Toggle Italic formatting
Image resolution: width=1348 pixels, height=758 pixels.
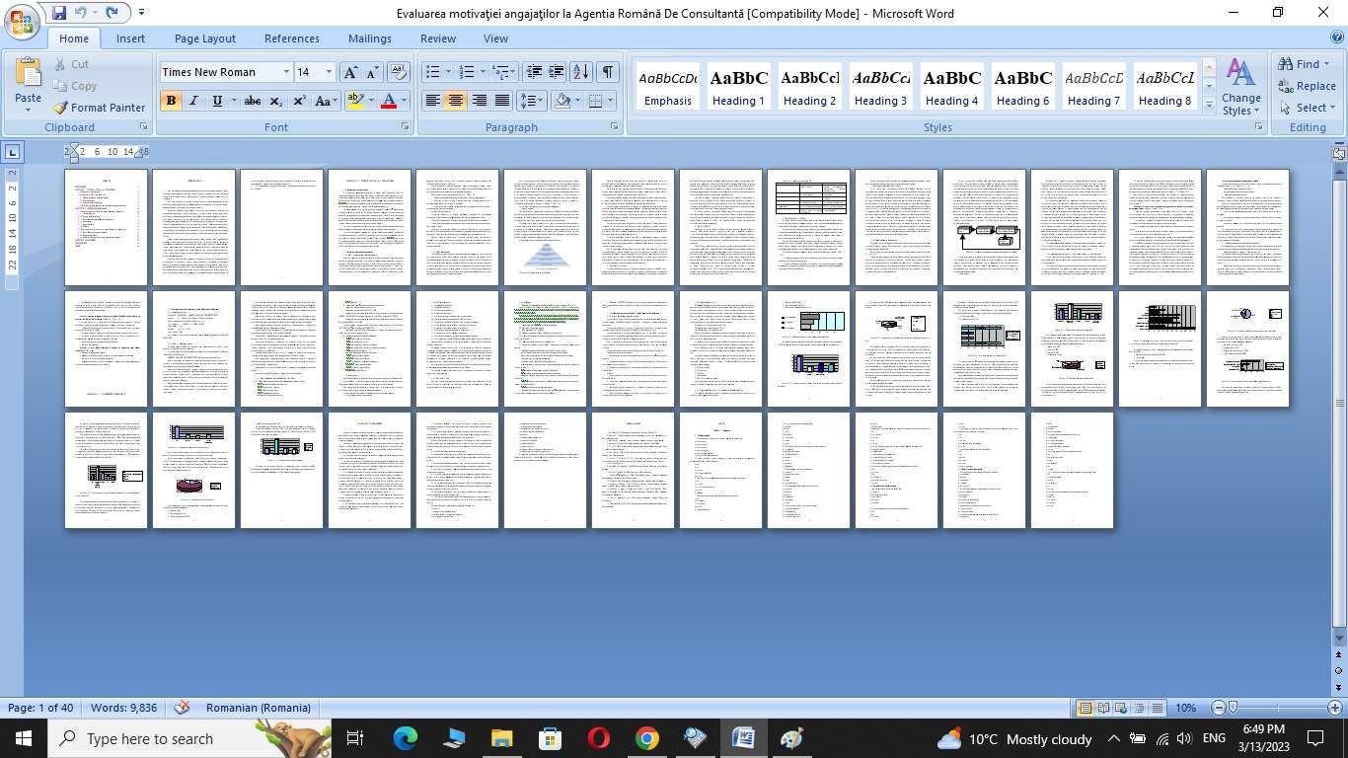tap(194, 101)
